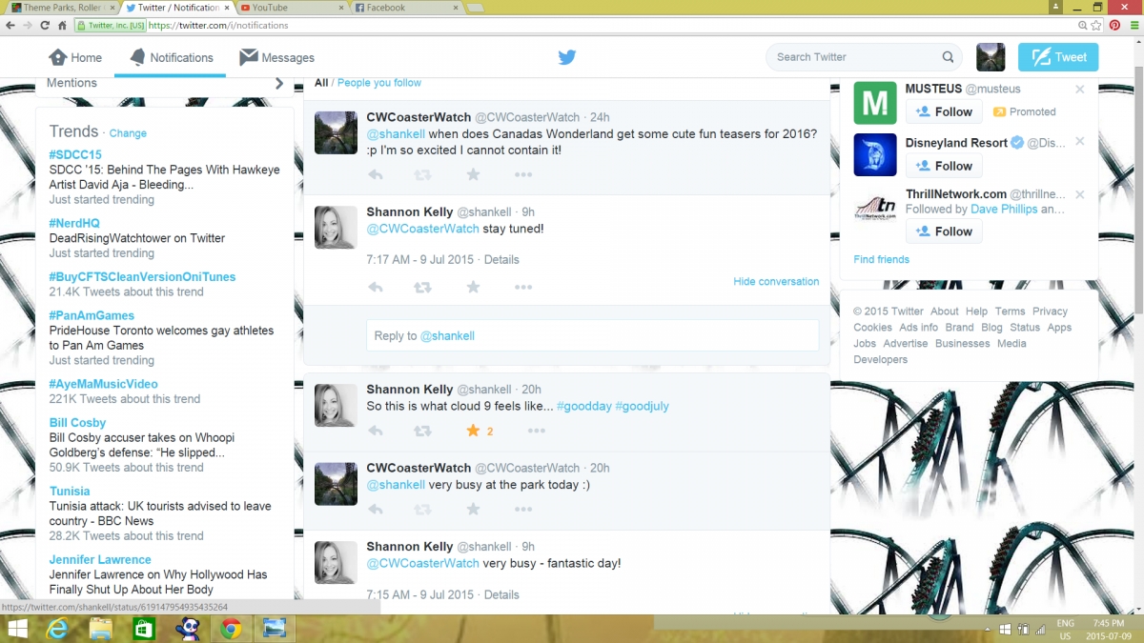Favorite CWCoasterWatch's 24h teaser tweet
The image size is (1144, 643).
[x=473, y=175]
